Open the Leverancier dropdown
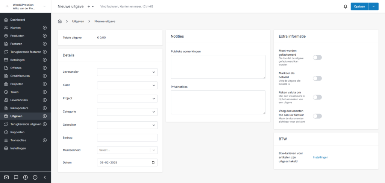 click(x=127, y=72)
